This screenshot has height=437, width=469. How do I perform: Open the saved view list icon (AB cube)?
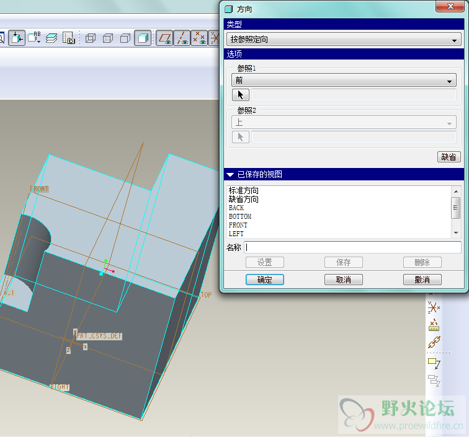[34, 38]
